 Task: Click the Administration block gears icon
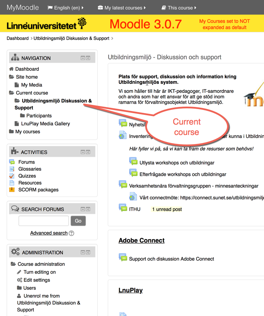pyautogui.click(x=15, y=252)
